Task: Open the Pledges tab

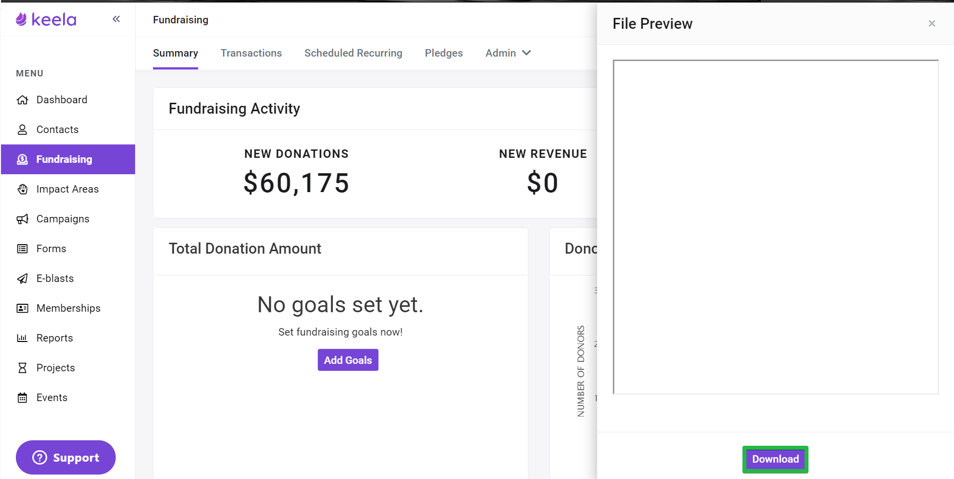Action: click(443, 53)
